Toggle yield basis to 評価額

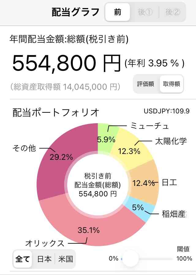(146, 84)
